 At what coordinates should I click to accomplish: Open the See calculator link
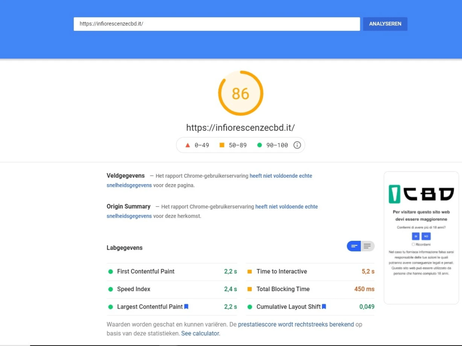(201, 334)
